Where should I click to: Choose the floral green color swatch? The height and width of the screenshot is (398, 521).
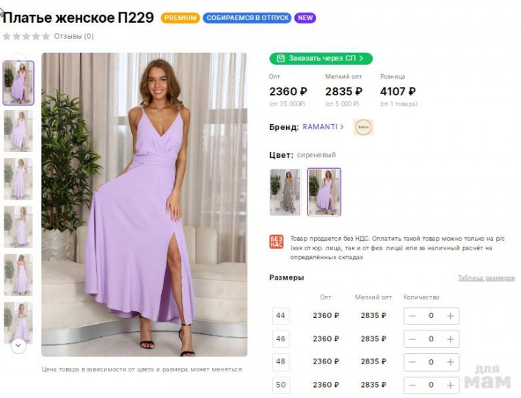click(285, 192)
